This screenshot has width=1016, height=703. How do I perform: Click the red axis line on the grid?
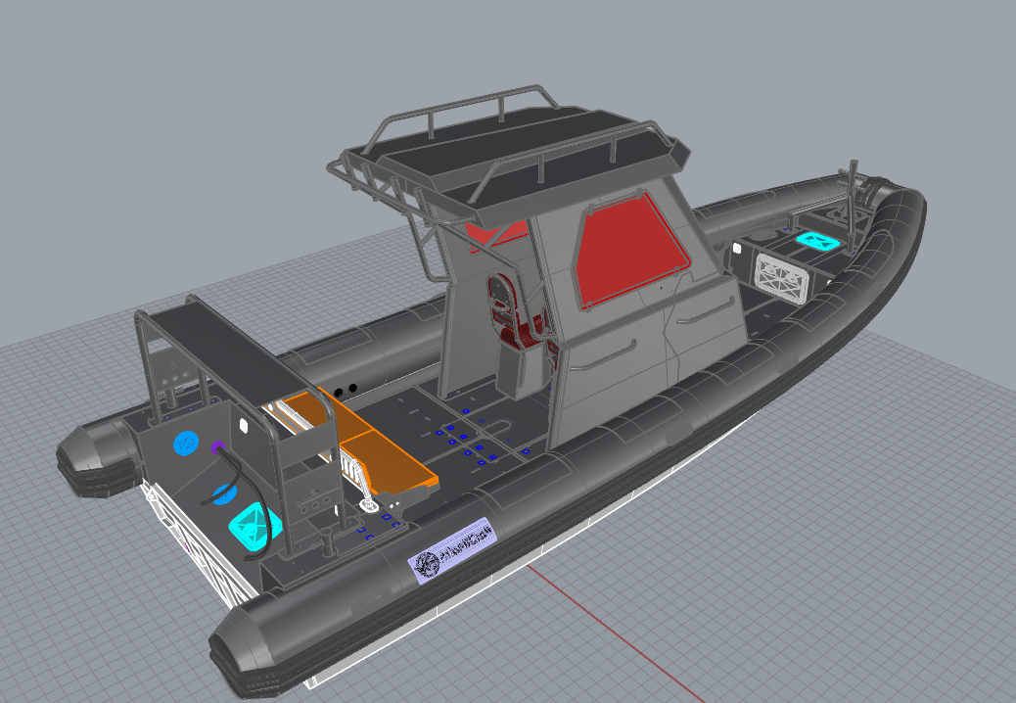coord(616,633)
